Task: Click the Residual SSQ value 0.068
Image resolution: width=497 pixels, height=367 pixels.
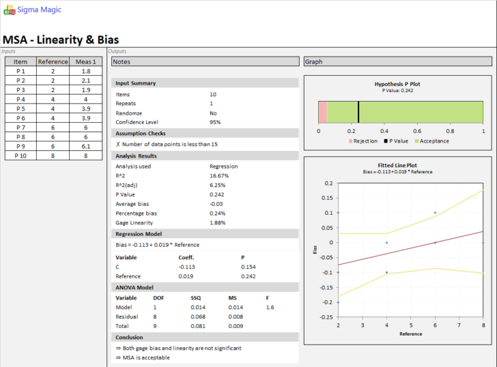Action: [x=198, y=317]
